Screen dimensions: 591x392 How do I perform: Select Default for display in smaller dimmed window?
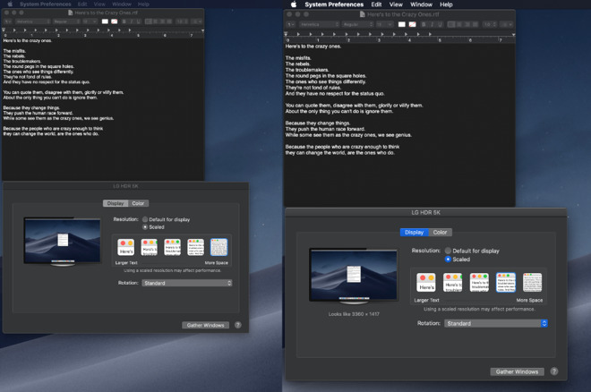pos(145,219)
